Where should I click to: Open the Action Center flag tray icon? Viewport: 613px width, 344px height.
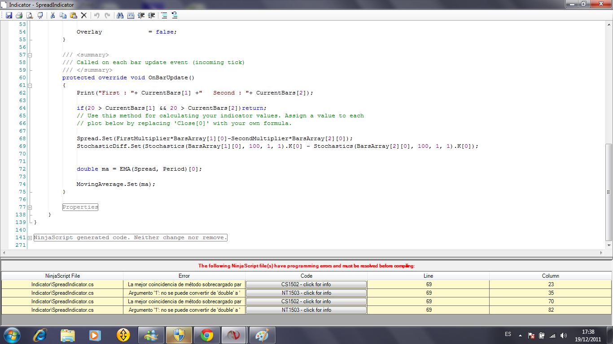pos(531,335)
